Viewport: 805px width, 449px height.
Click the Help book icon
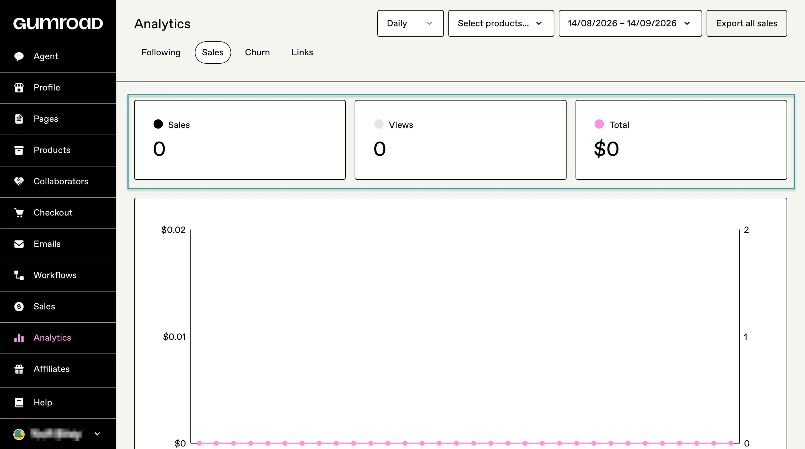19,402
